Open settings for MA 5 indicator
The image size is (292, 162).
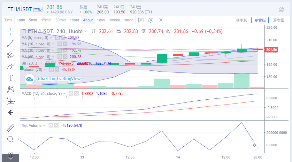click(x=58, y=38)
